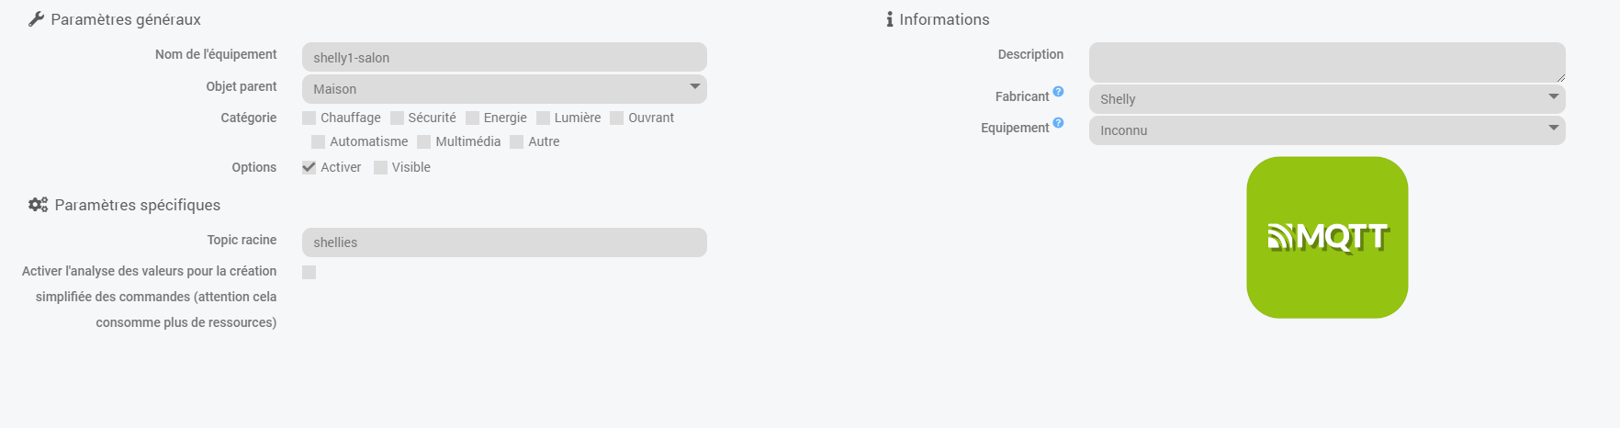Enable value analysis for simplified command creation
This screenshot has width=1620, height=428.
point(309,273)
